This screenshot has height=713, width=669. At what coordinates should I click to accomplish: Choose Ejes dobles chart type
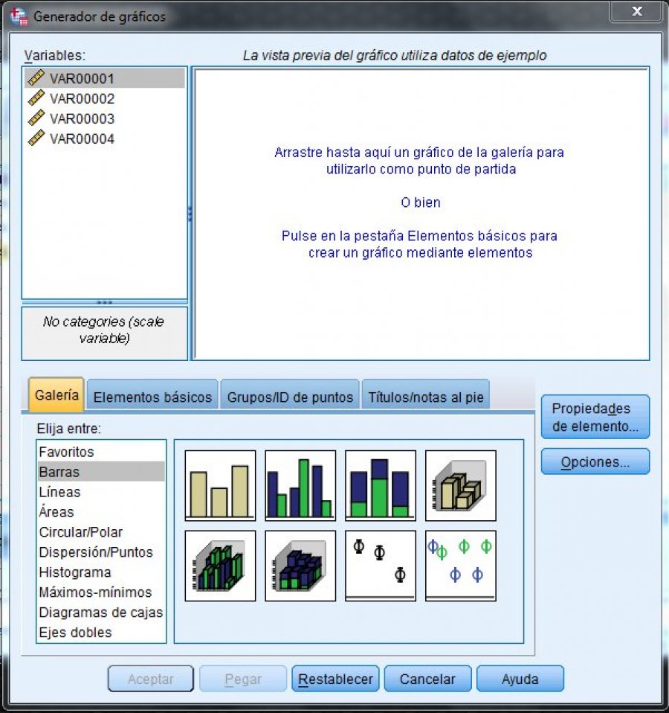tap(101, 632)
